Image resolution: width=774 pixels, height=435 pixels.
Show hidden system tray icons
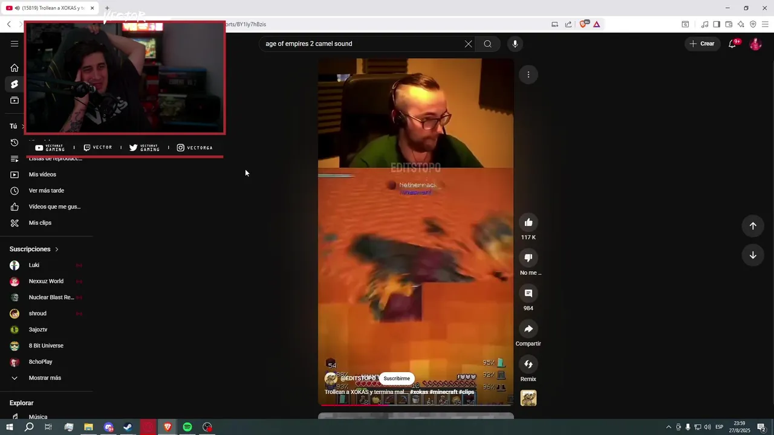(668, 427)
